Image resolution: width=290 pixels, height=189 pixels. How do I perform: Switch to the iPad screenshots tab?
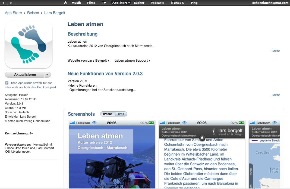121,114
